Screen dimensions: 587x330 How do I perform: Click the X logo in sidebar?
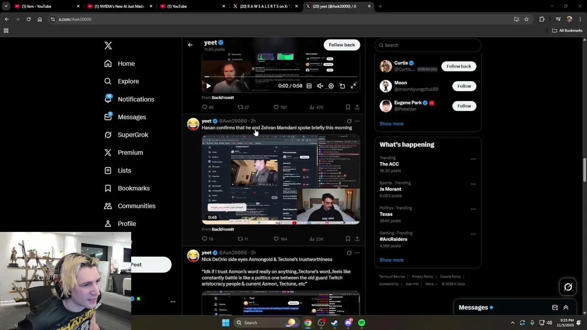pos(108,45)
